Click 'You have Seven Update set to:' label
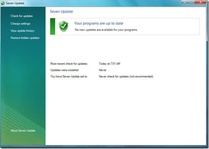The height and width of the screenshot is (149, 209). (69, 76)
